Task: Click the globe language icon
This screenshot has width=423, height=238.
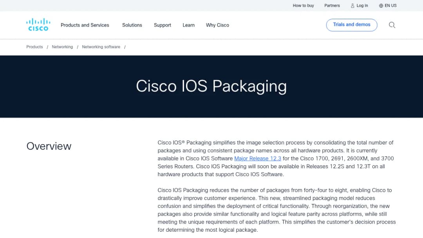Action: click(381, 5)
